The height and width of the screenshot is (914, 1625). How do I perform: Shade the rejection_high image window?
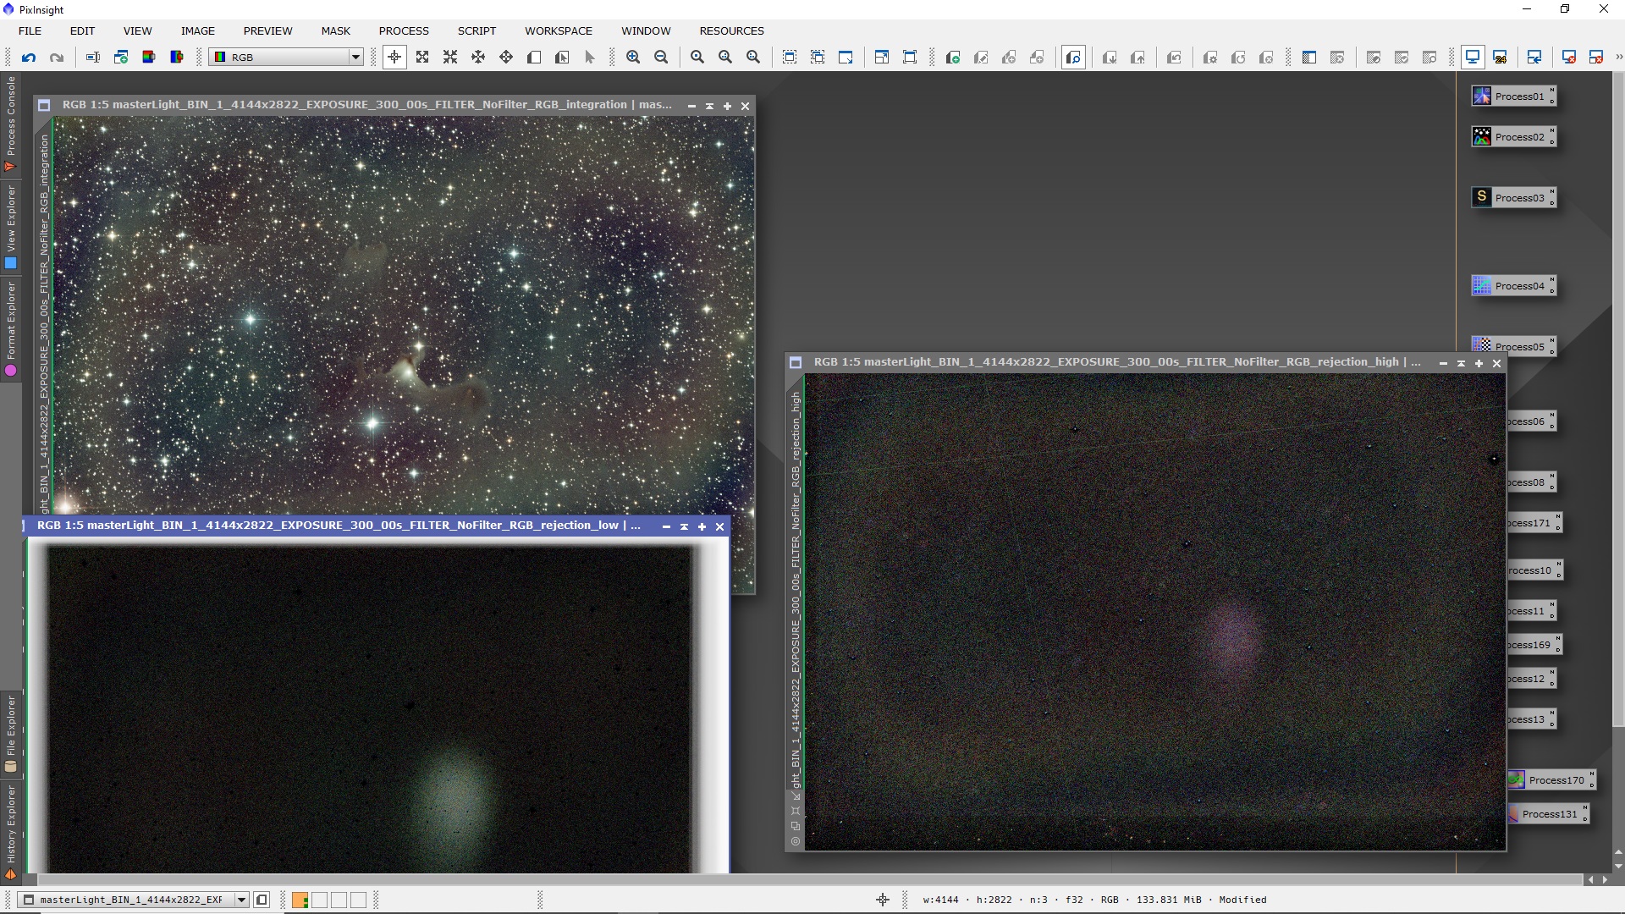click(x=1461, y=363)
